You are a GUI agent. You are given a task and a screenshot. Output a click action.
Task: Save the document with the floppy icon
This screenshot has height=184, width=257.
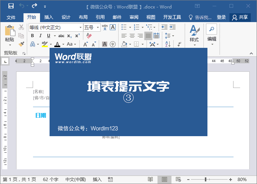coord(11,6)
